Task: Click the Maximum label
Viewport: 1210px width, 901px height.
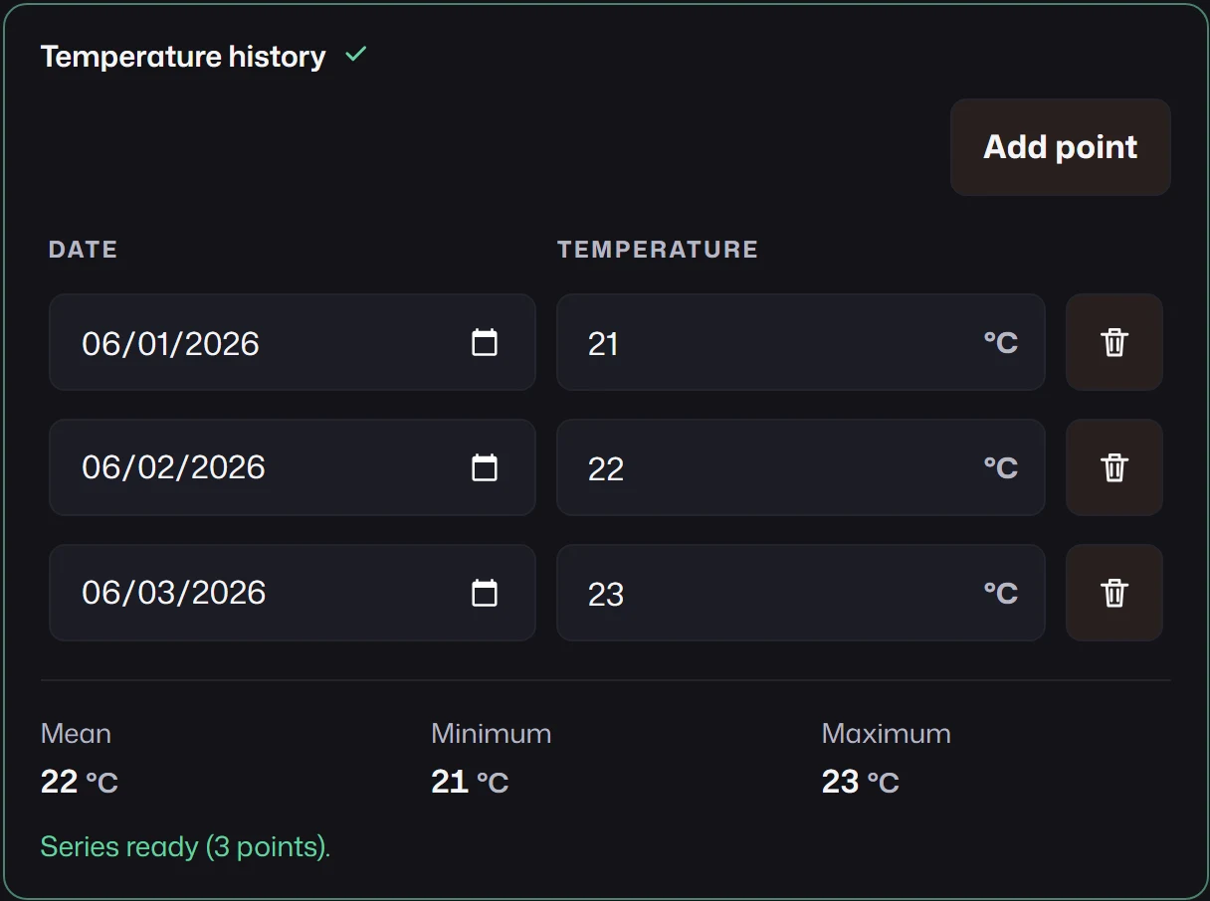Action: 887,734
